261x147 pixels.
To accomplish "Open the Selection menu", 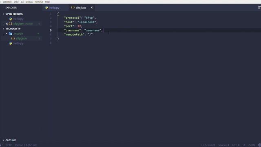I will tap(7, 2).
